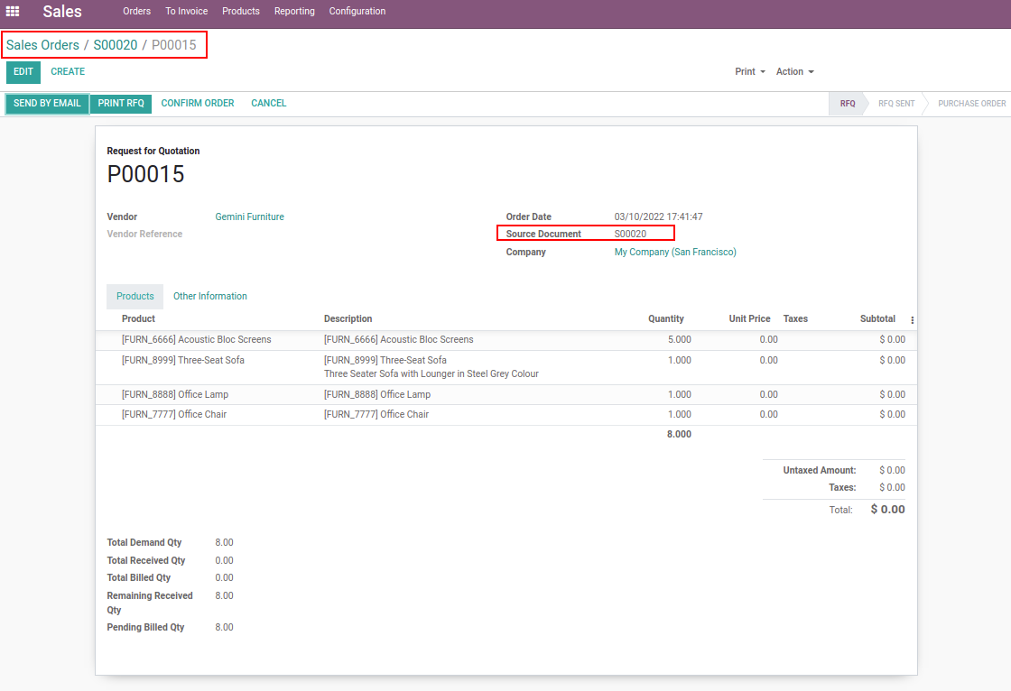Open the apps grid menu icon
The width and height of the screenshot is (1011, 691).
13,12
